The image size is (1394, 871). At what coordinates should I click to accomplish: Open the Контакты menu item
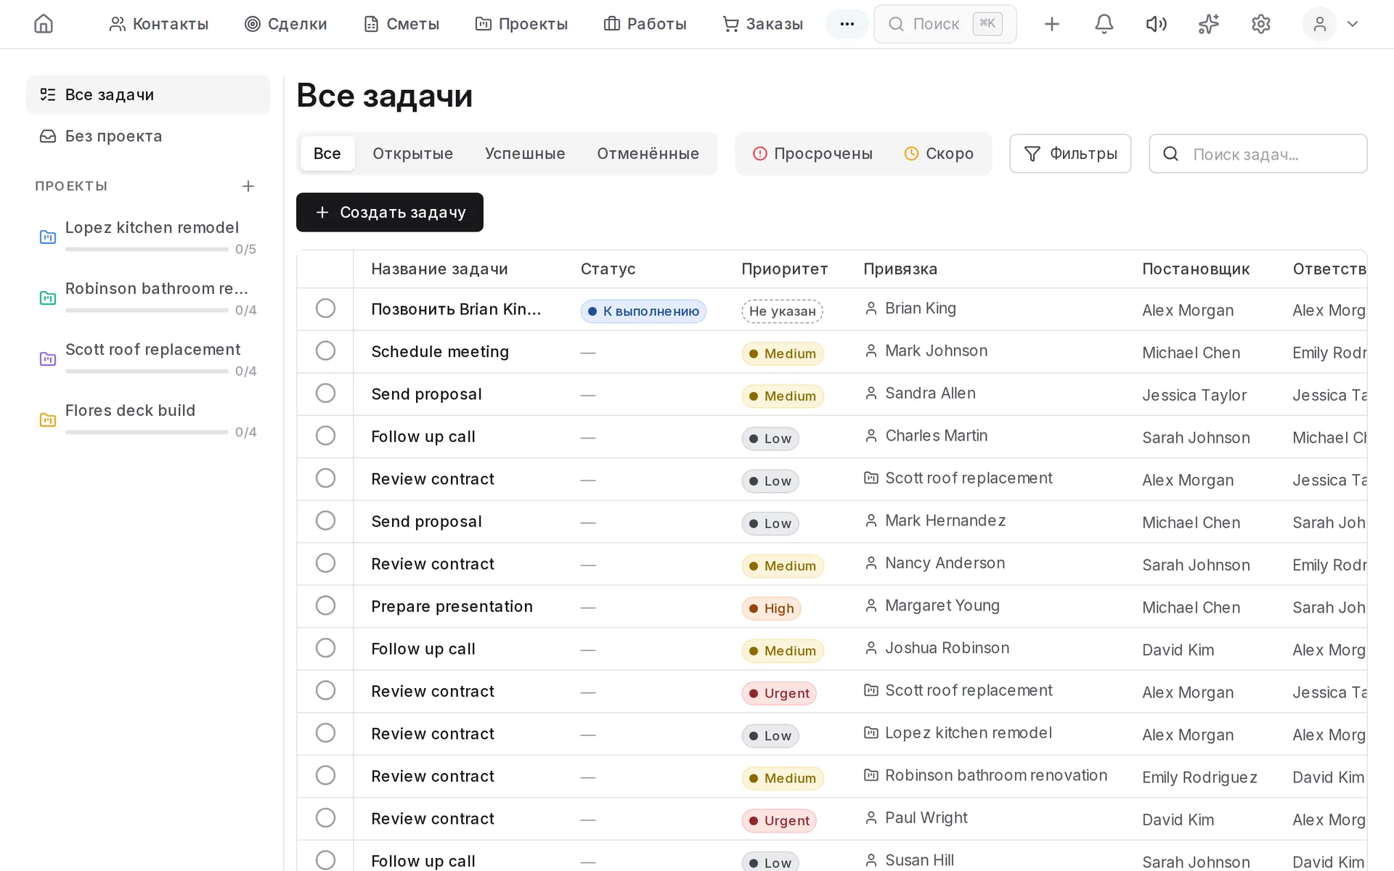coord(158,24)
